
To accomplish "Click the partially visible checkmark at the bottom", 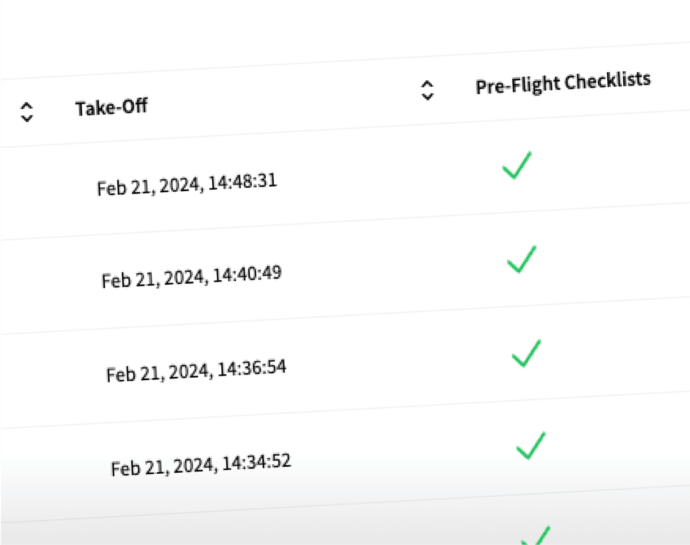I will (x=535, y=536).
